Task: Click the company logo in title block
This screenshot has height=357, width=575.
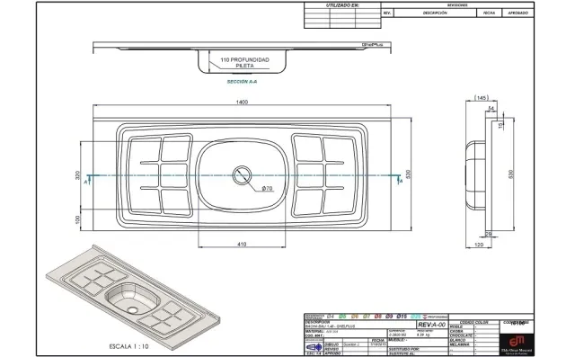Action: point(516,344)
